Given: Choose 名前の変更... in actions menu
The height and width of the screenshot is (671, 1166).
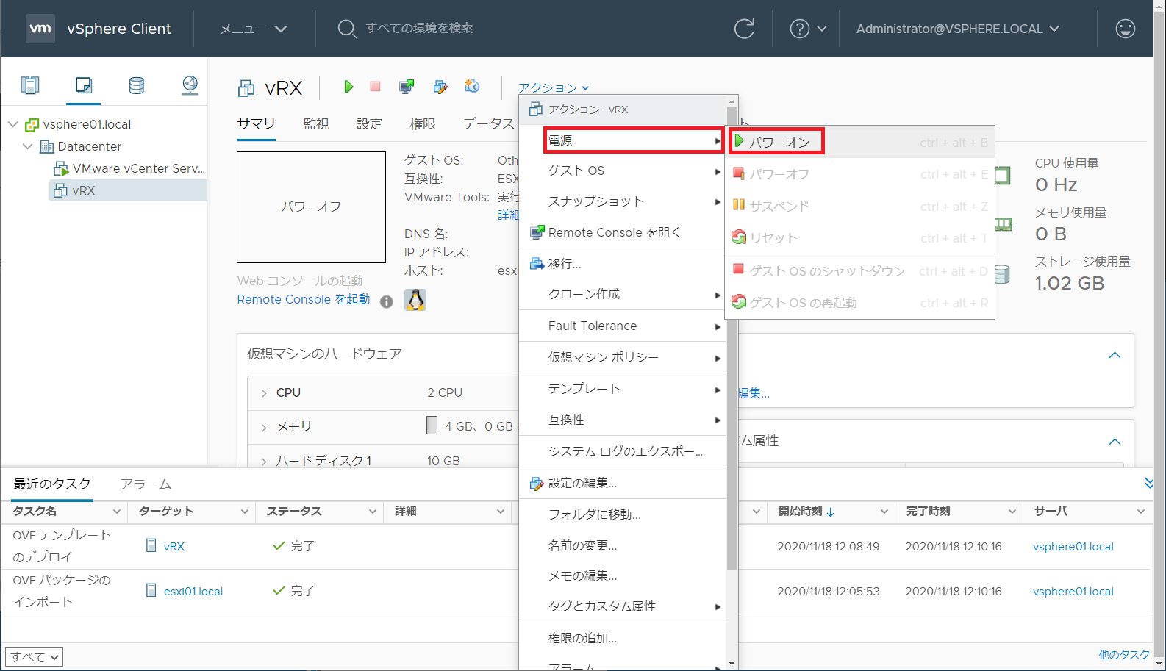Looking at the screenshot, I should pyautogui.click(x=623, y=545).
